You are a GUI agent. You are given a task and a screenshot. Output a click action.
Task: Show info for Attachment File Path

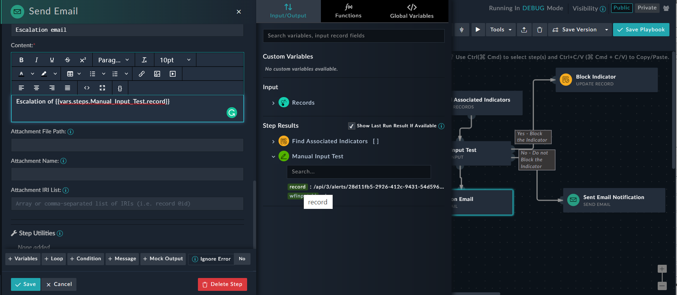(x=70, y=132)
